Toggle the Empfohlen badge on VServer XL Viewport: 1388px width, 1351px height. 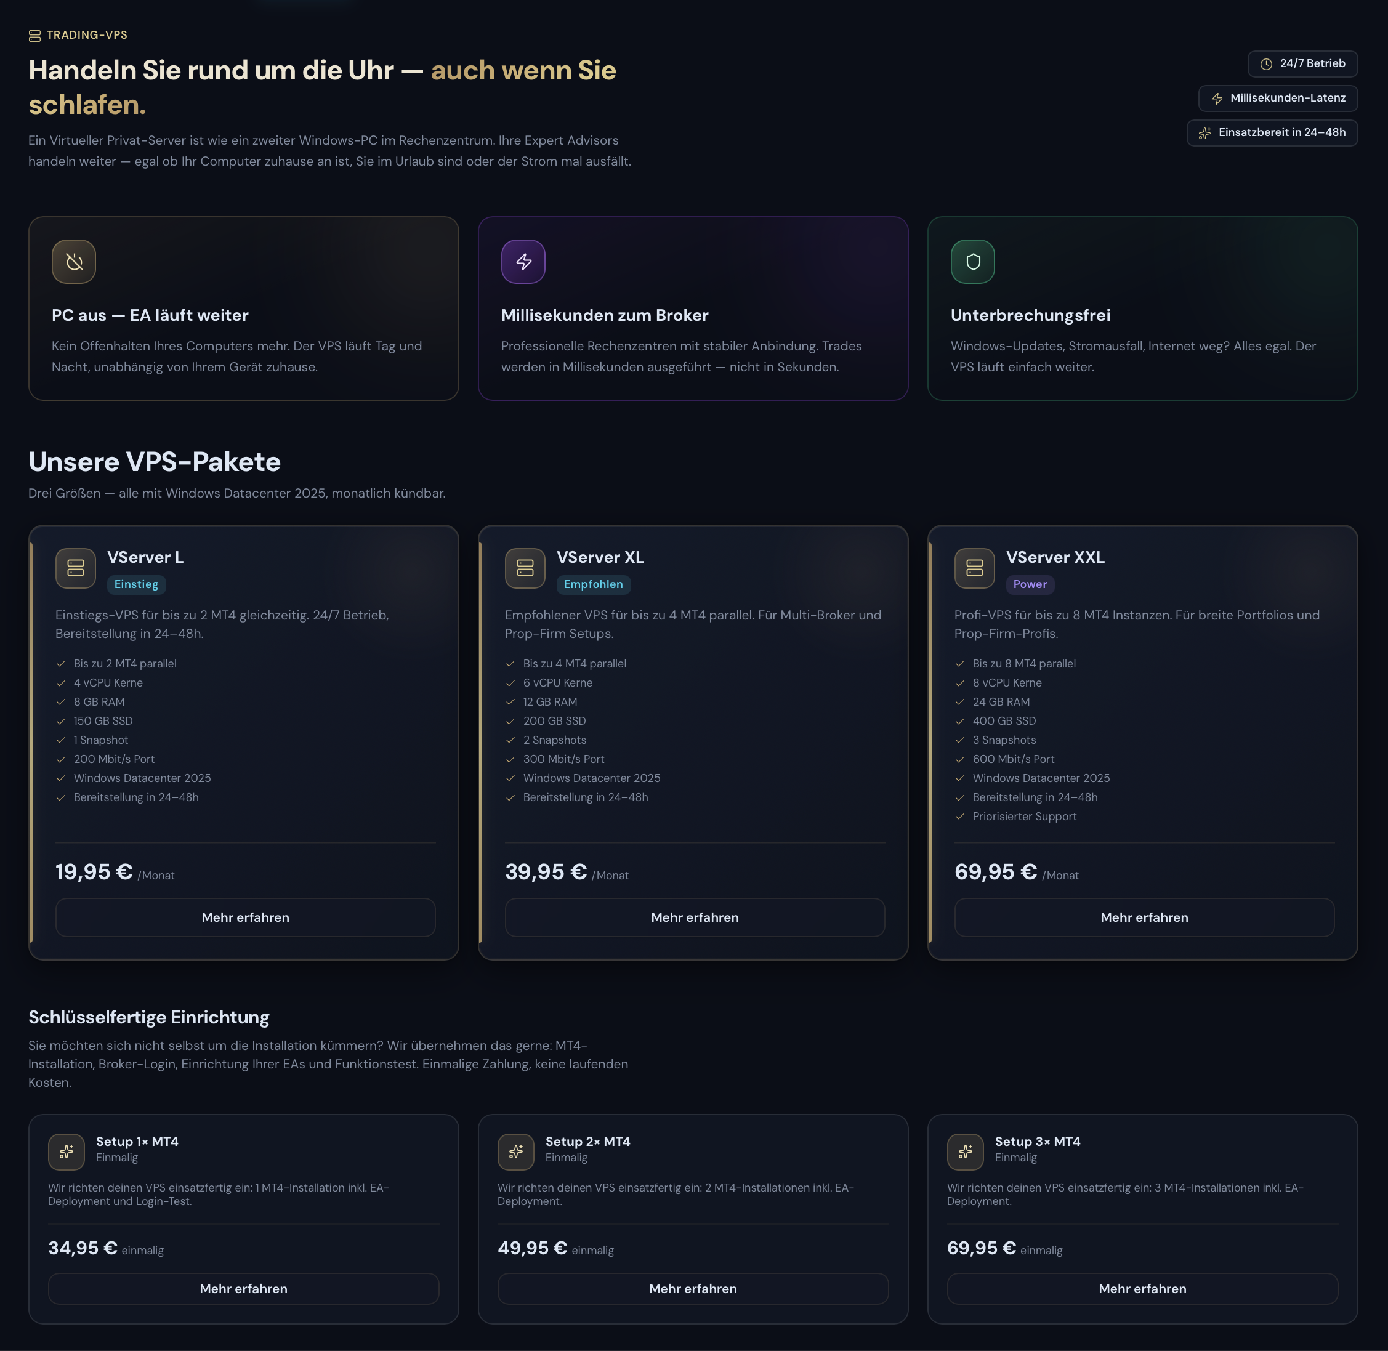point(593,585)
